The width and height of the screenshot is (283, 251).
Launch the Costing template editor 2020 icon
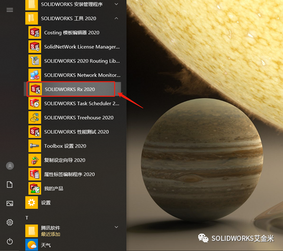tap(35, 33)
